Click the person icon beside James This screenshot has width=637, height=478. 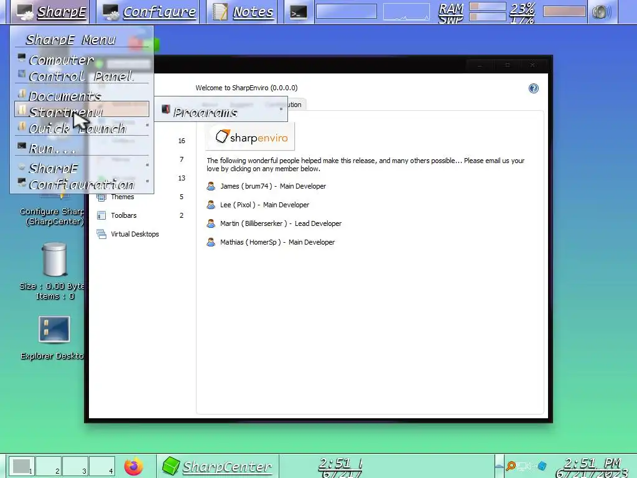(x=211, y=186)
